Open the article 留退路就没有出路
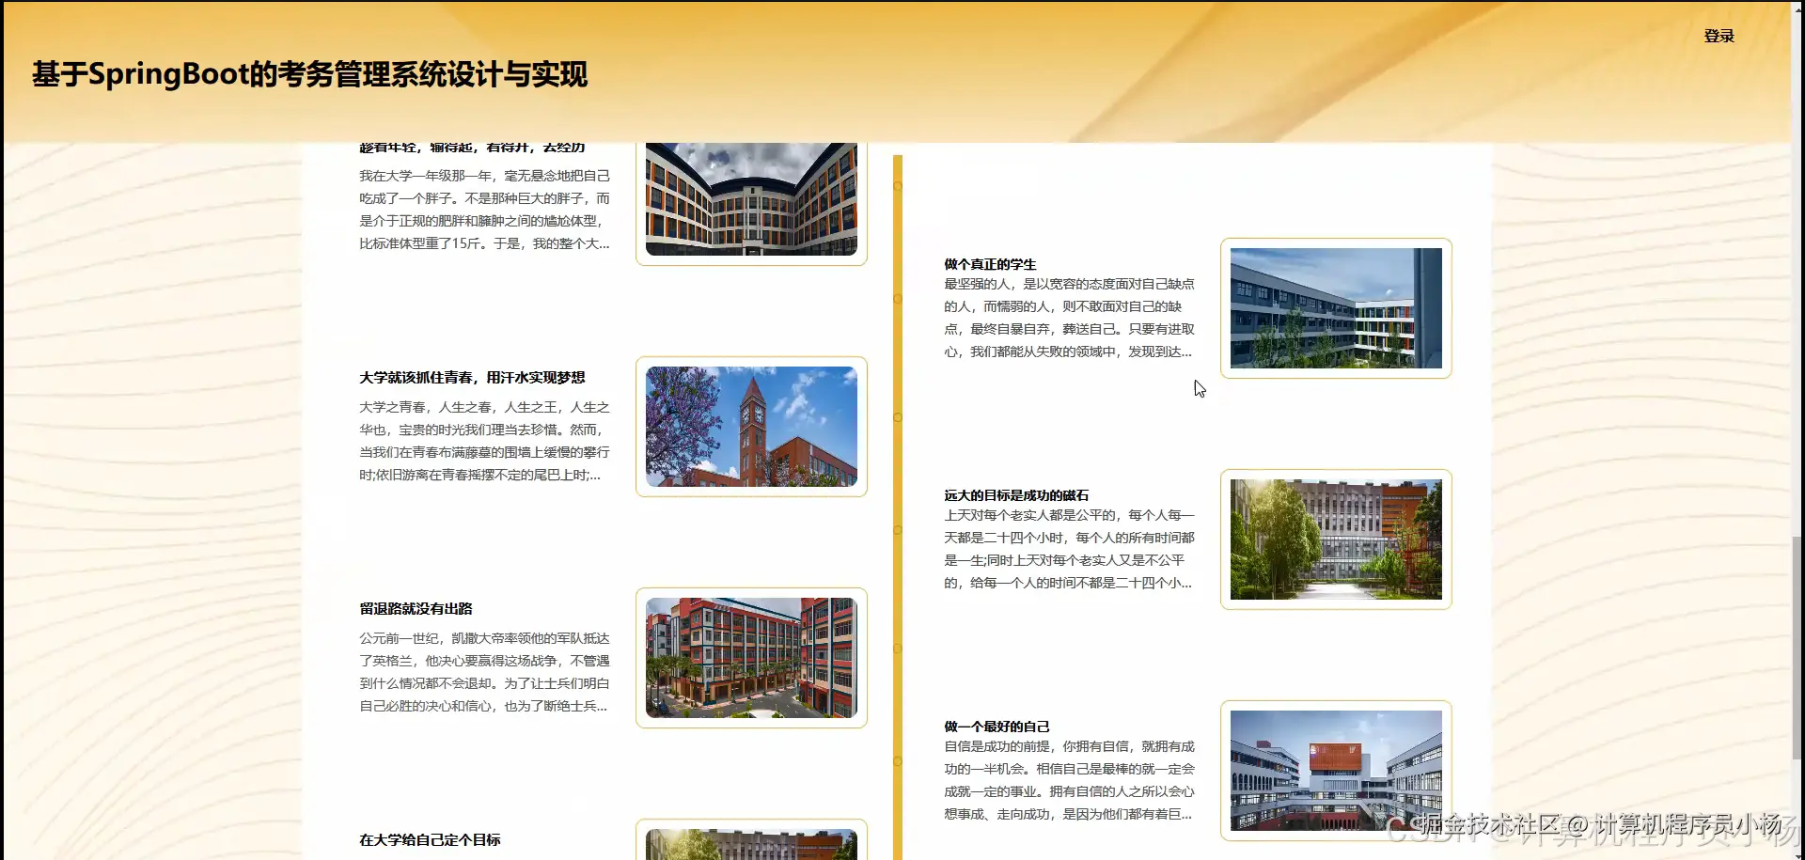The image size is (1805, 860). [x=416, y=608]
